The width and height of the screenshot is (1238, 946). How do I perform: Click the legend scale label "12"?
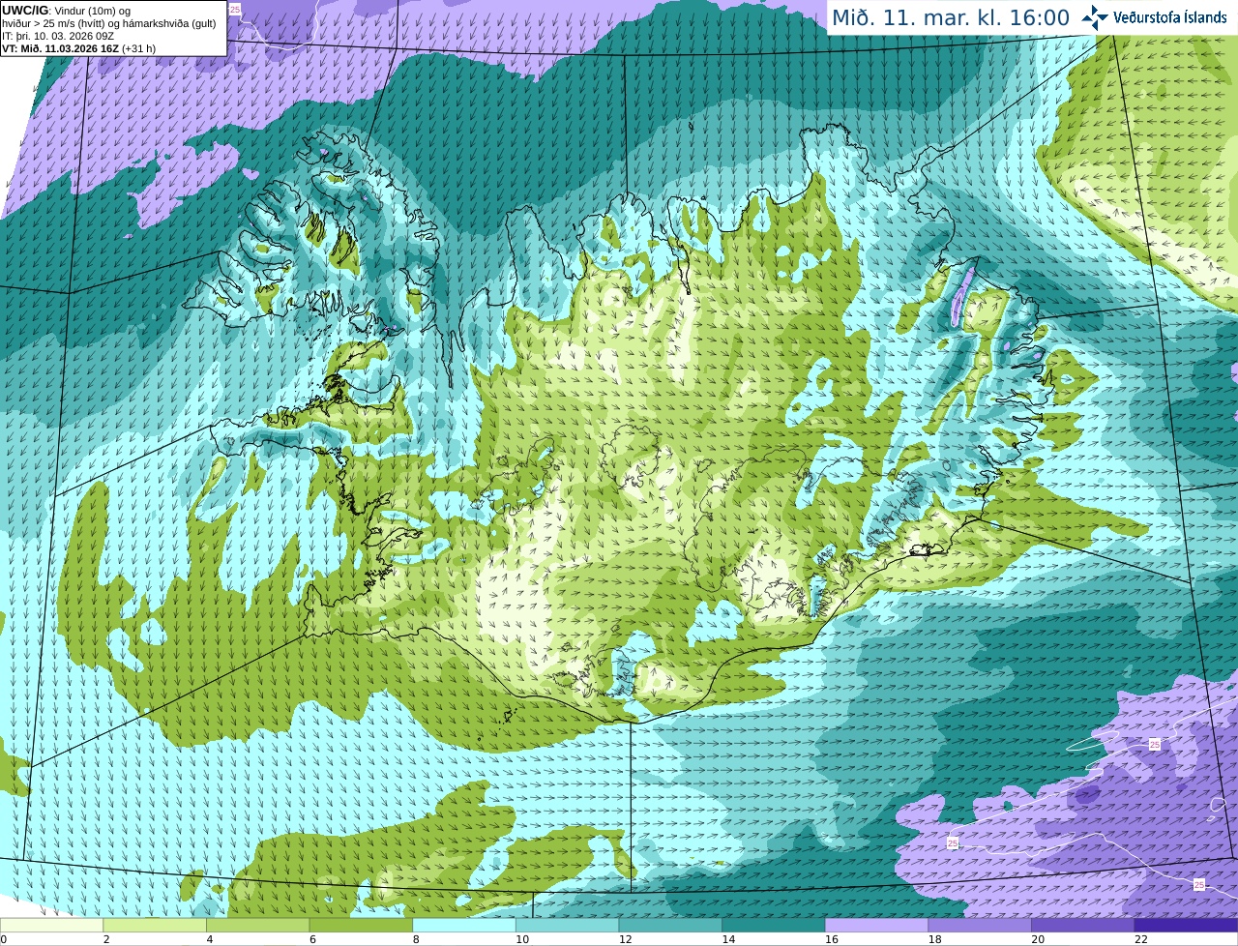point(626,939)
